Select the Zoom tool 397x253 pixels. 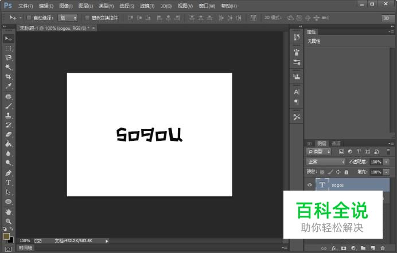[9, 222]
